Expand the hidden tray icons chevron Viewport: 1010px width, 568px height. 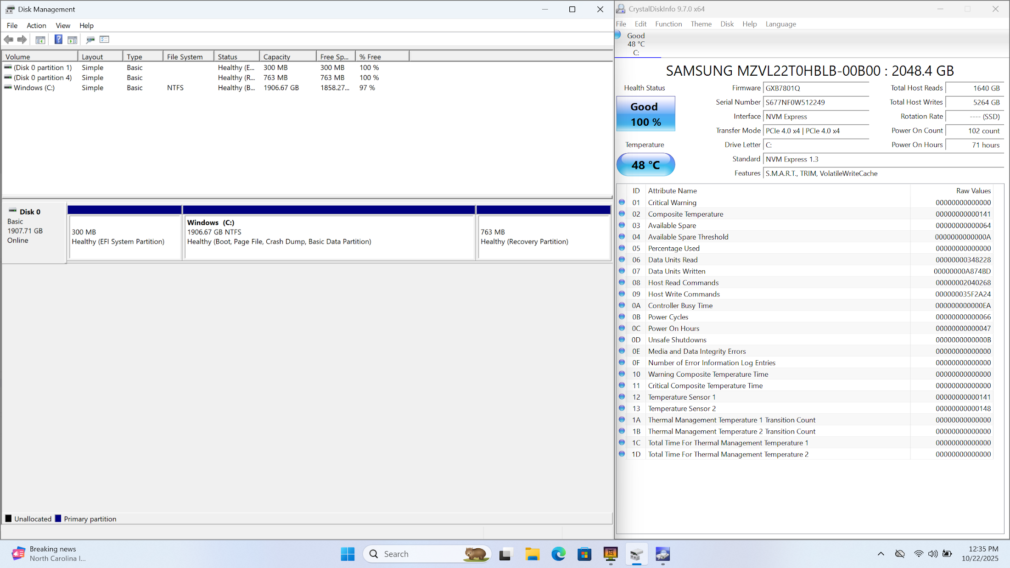click(881, 554)
